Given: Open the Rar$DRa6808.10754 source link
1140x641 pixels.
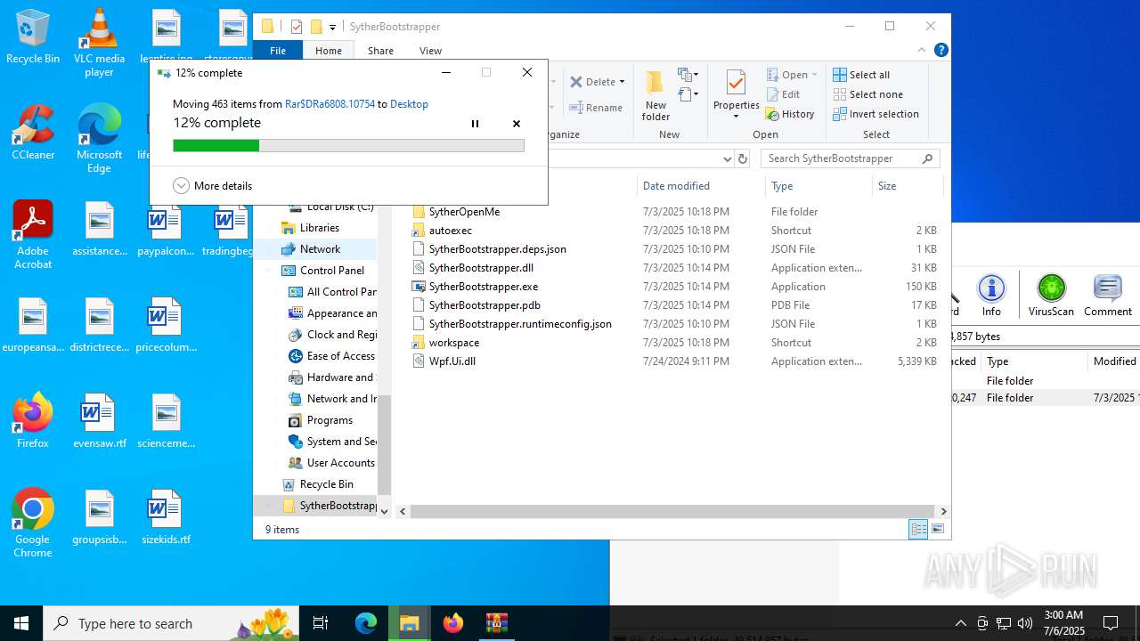Looking at the screenshot, I should point(330,104).
